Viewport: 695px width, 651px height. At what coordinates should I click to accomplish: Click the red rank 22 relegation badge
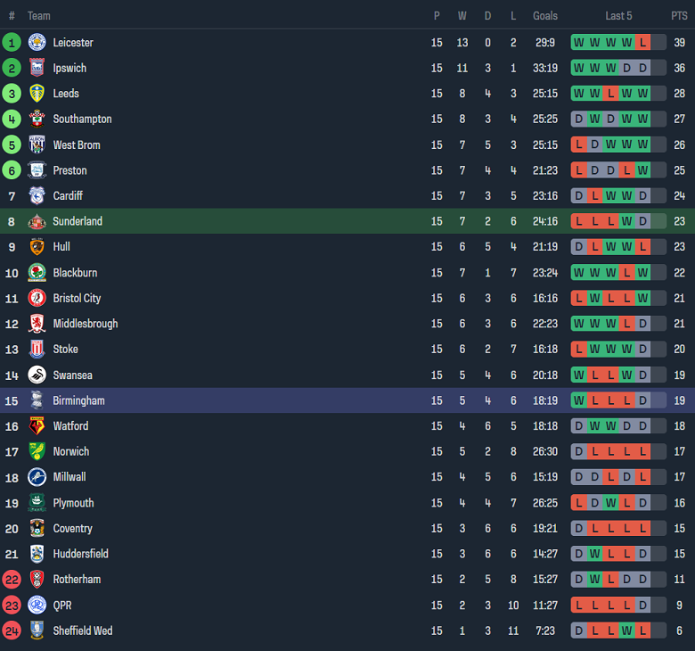click(12, 580)
